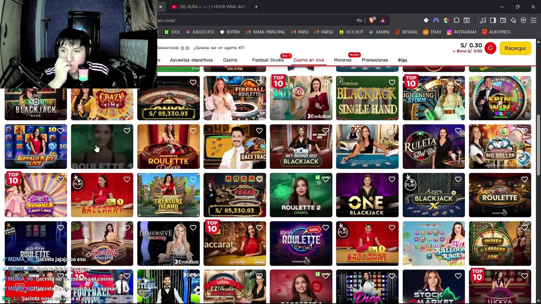Favorite ONE Blackjack with its heart
Screen dimensions: 541x304
pyautogui.click(x=392, y=179)
